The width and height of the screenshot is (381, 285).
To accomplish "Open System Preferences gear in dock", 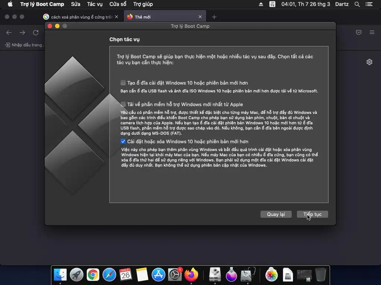I will [x=175, y=275].
